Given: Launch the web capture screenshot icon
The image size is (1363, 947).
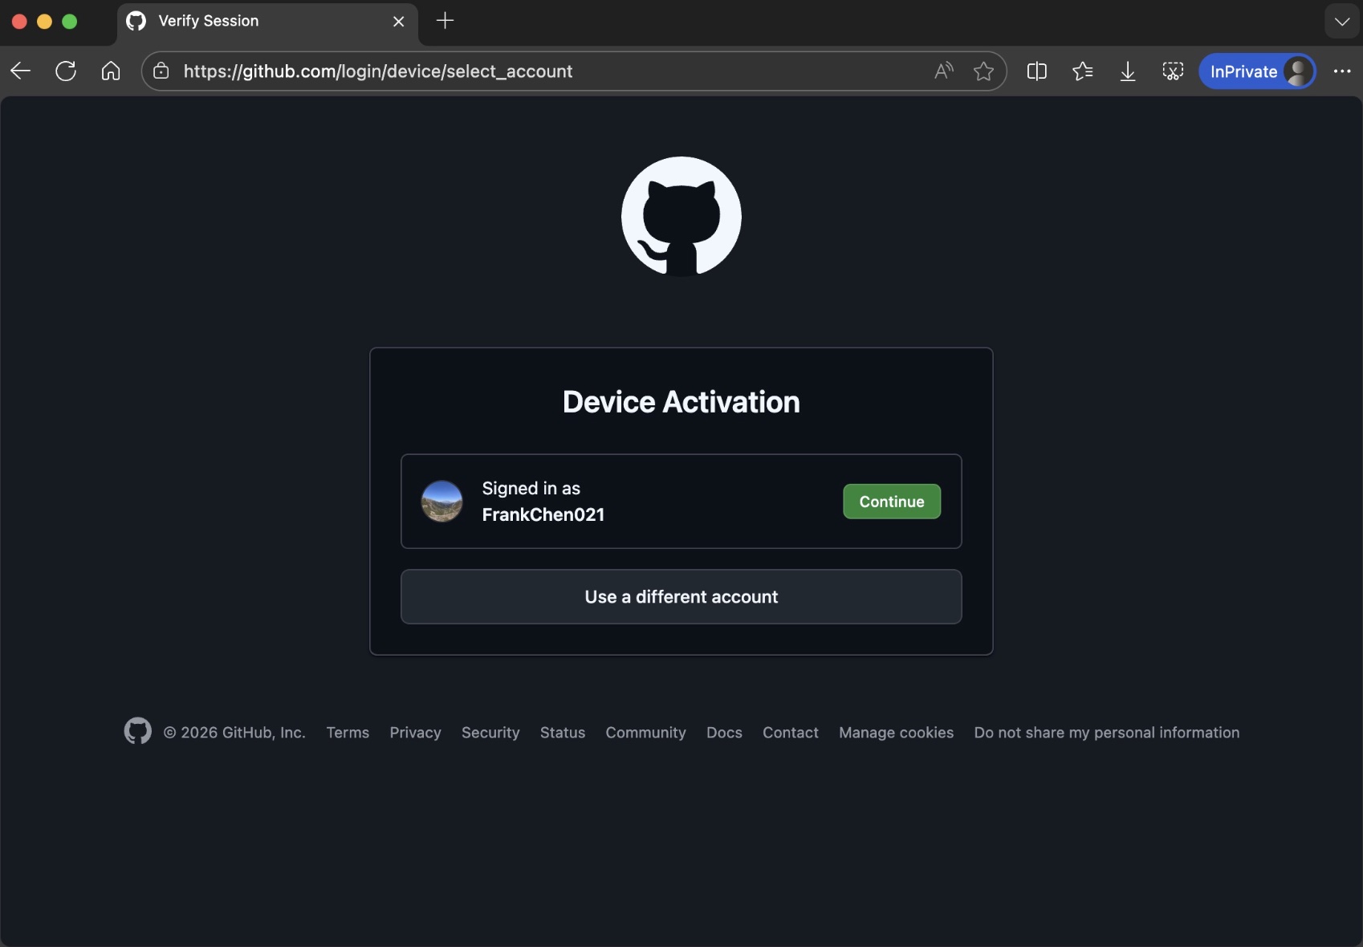Looking at the screenshot, I should point(1173,71).
